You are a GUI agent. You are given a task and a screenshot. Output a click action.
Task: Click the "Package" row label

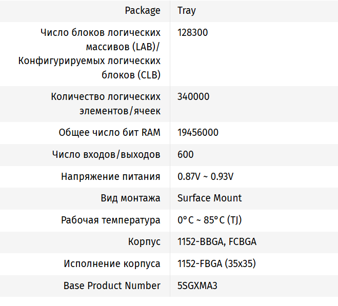click(143, 11)
